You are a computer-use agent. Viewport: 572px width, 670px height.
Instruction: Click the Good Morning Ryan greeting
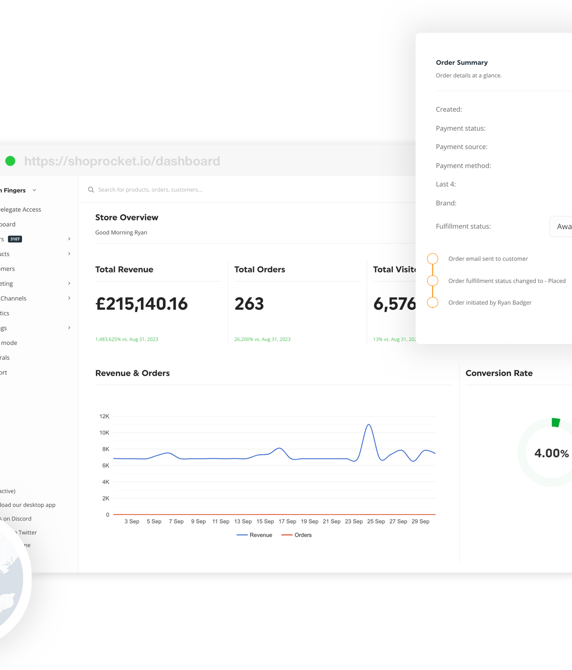click(x=121, y=232)
